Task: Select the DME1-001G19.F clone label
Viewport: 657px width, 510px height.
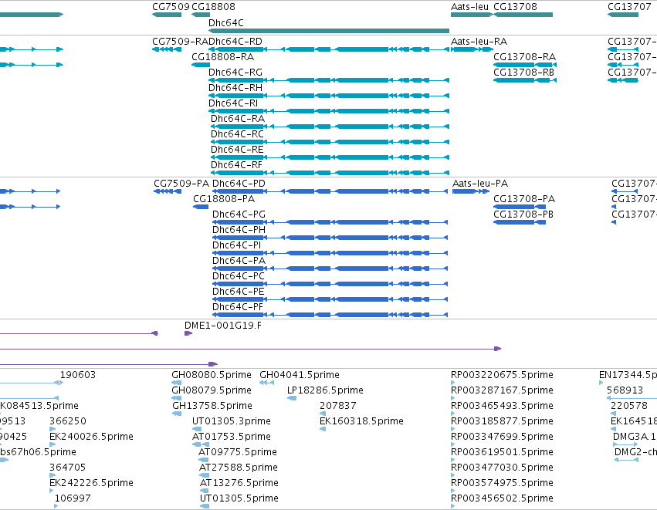Action: (223, 326)
